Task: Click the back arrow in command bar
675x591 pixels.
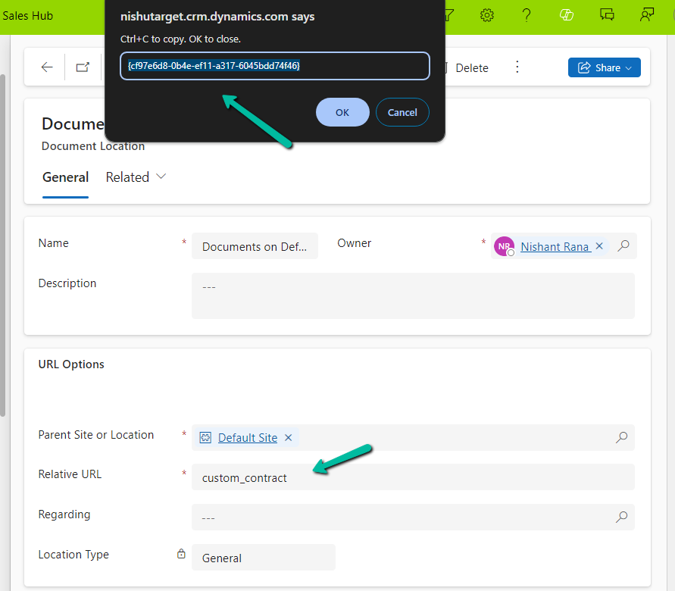Action: pos(47,67)
